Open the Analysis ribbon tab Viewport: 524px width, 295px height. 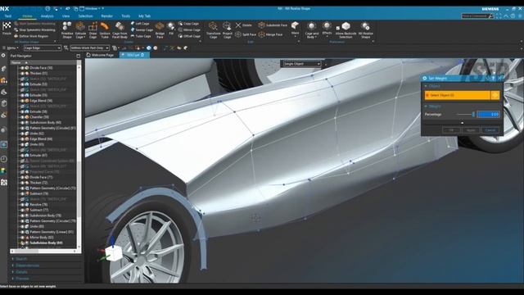coord(47,16)
